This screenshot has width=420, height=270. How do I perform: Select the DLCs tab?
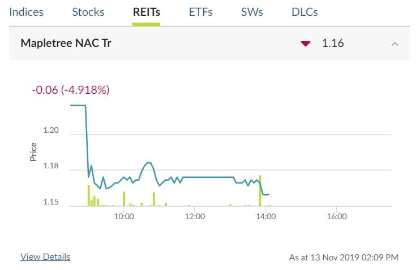pyautogui.click(x=305, y=12)
